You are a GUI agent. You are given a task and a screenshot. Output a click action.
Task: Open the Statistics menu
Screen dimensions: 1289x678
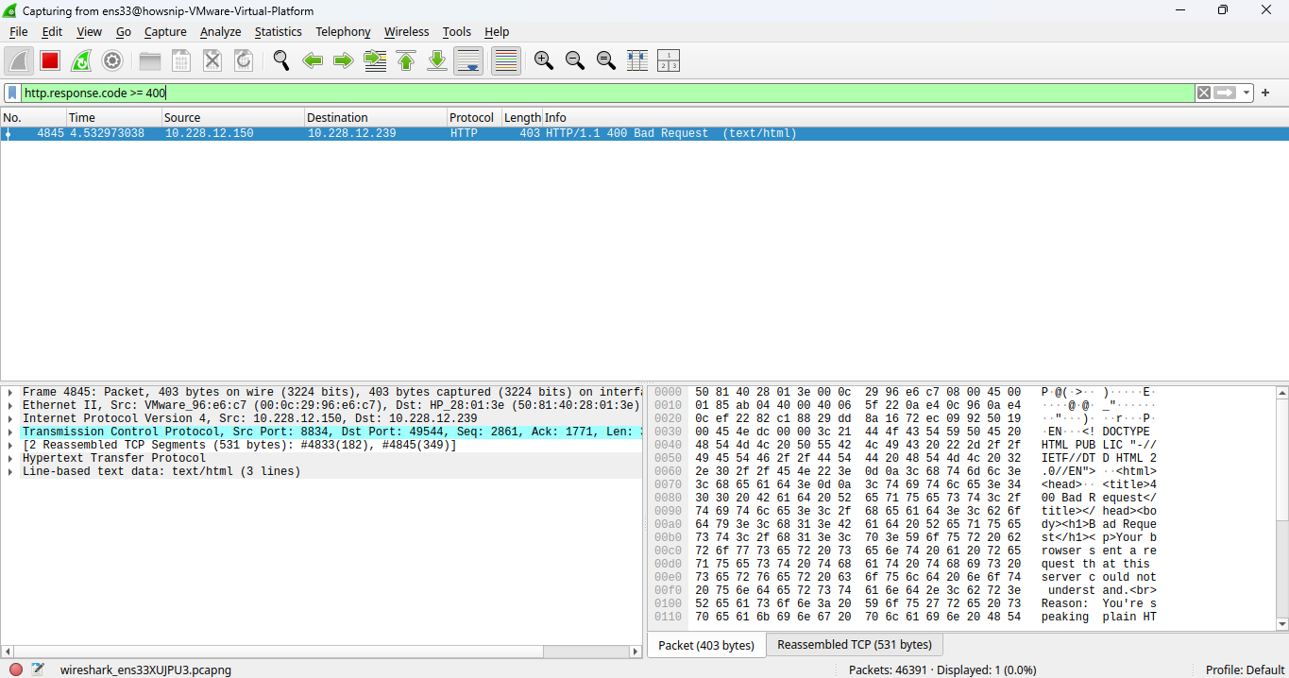279,31
